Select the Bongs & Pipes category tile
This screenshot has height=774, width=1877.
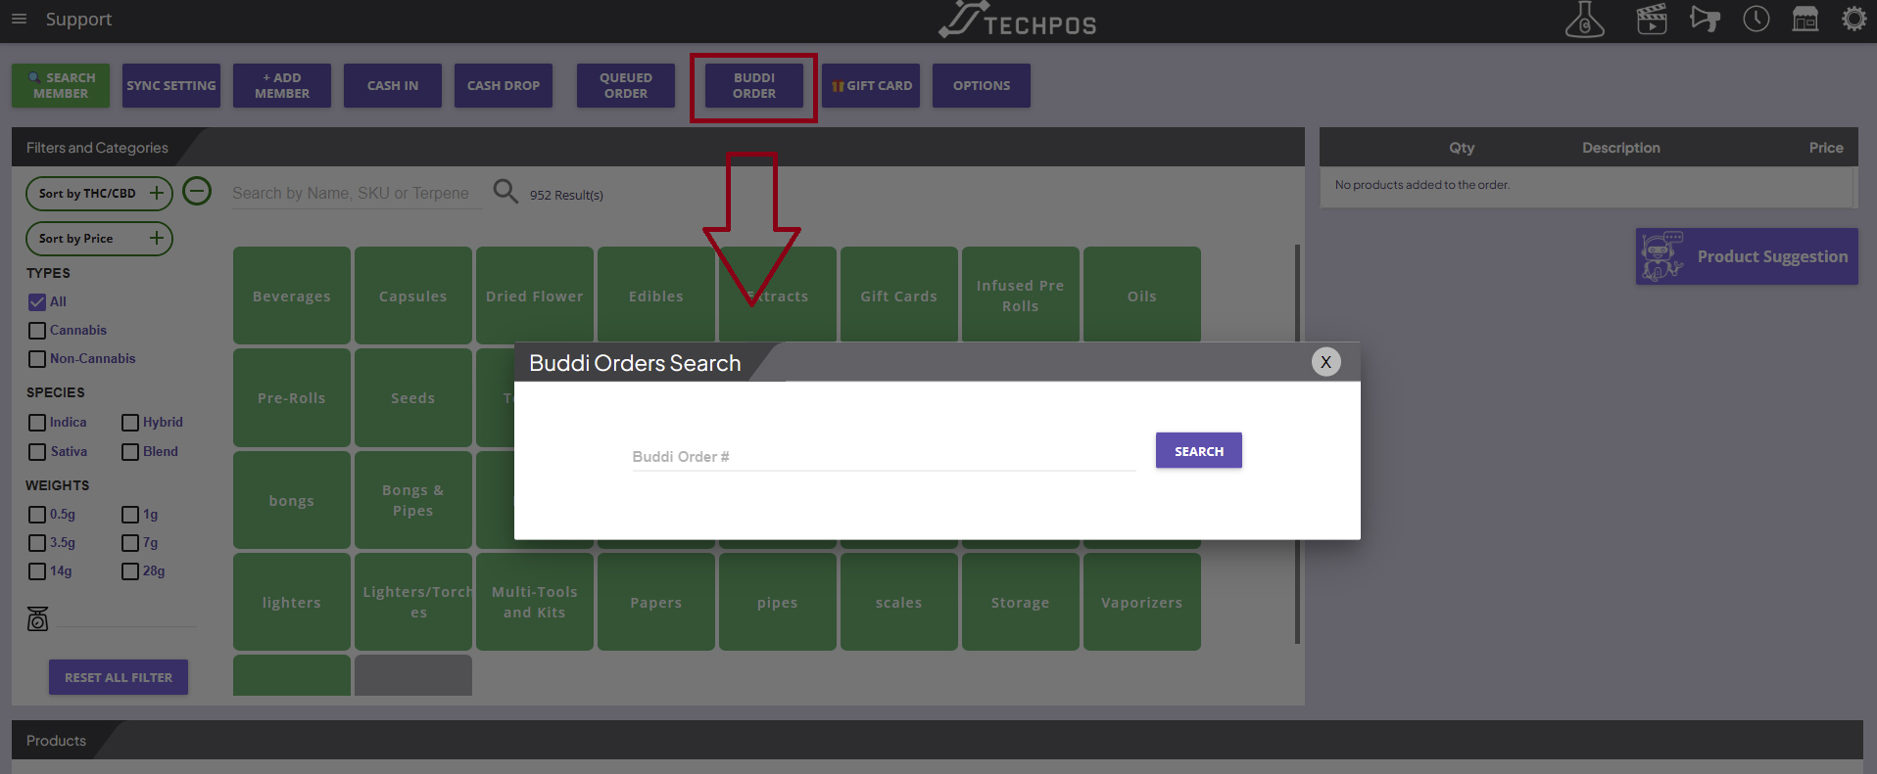413,500
